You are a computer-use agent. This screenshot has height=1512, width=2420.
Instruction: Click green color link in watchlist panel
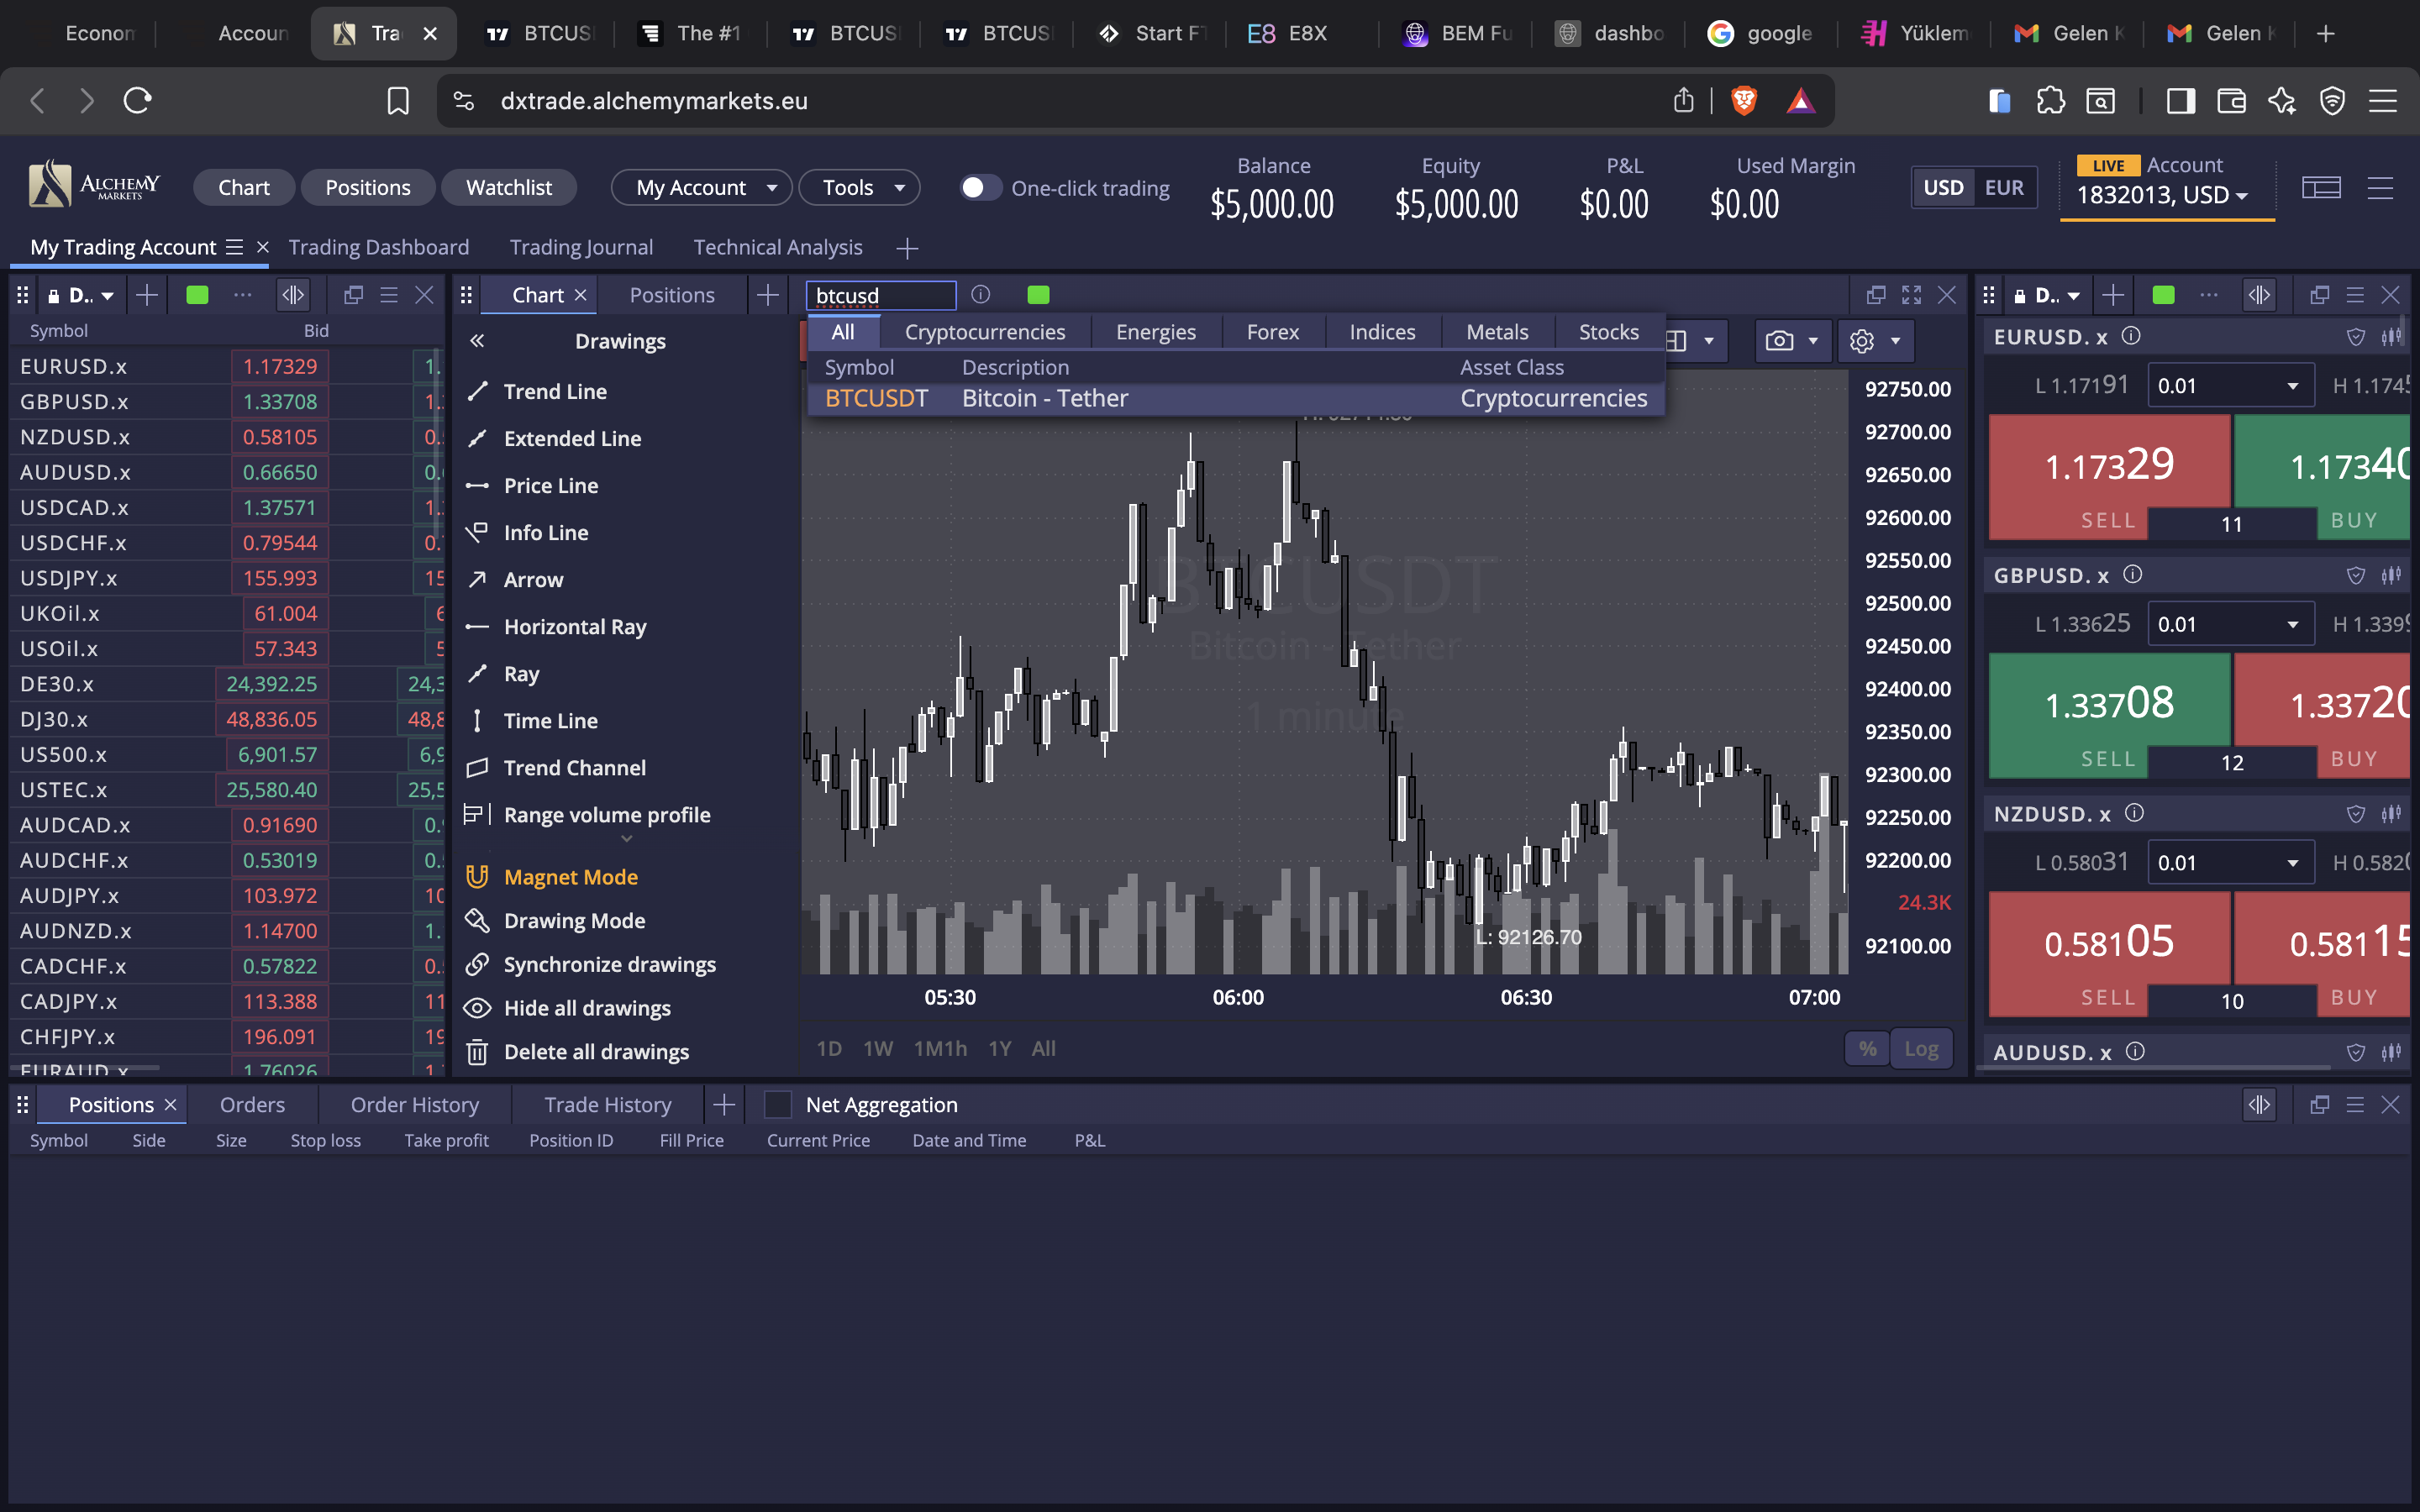(x=197, y=295)
